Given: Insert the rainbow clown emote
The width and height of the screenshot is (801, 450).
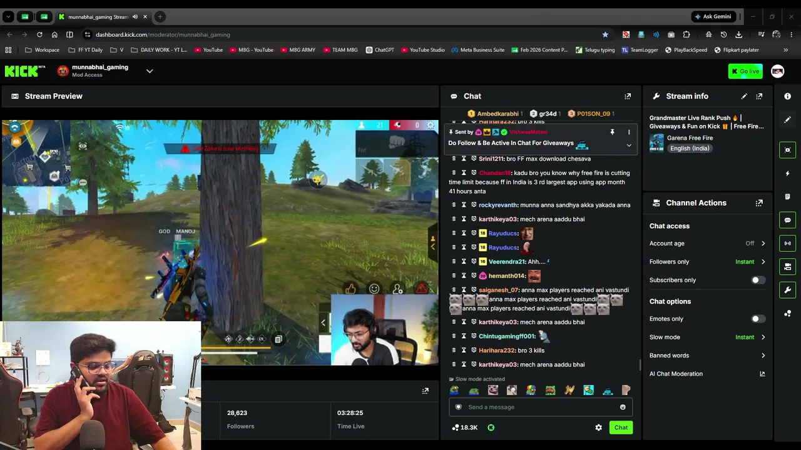Looking at the screenshot, I should pos(531,391).
